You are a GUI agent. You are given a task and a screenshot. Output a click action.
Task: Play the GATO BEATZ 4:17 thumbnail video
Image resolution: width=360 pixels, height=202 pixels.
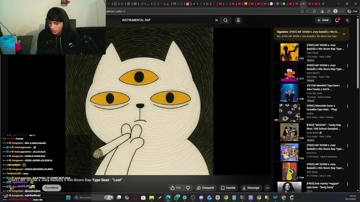289,72
